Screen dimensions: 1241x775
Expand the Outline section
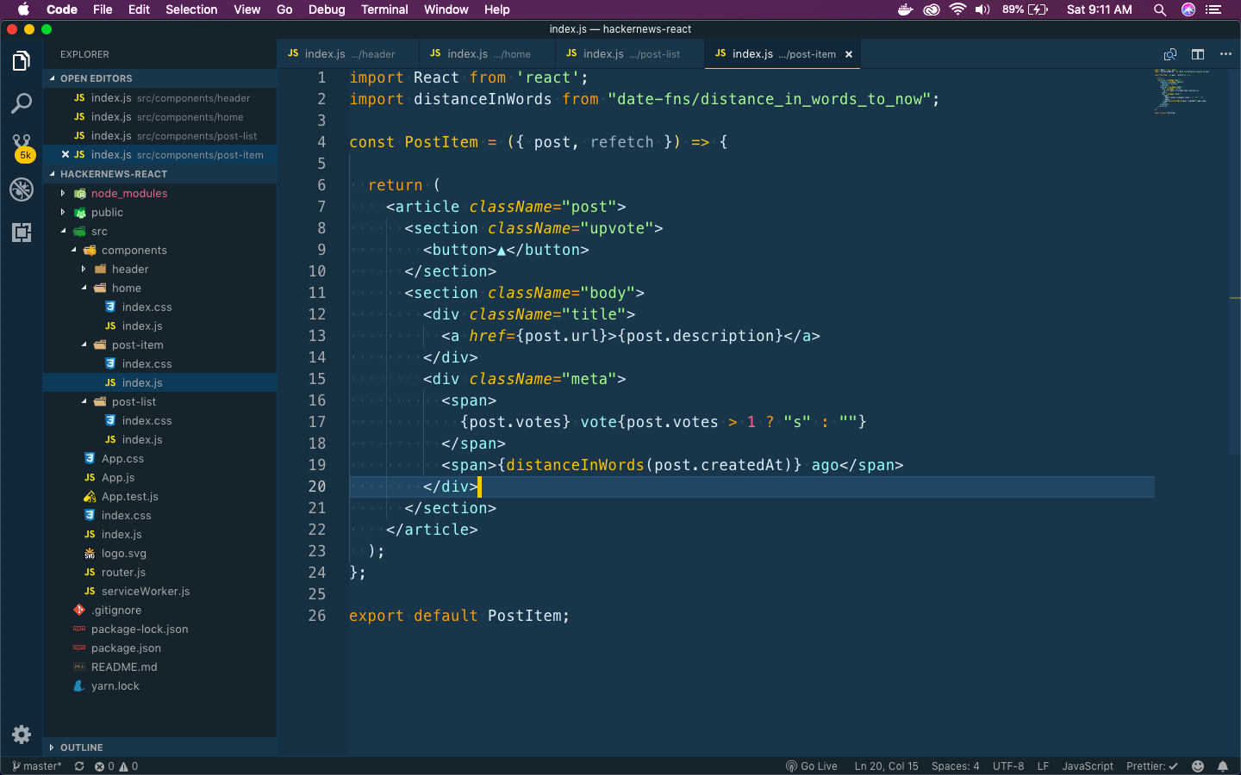click(159, 747)
